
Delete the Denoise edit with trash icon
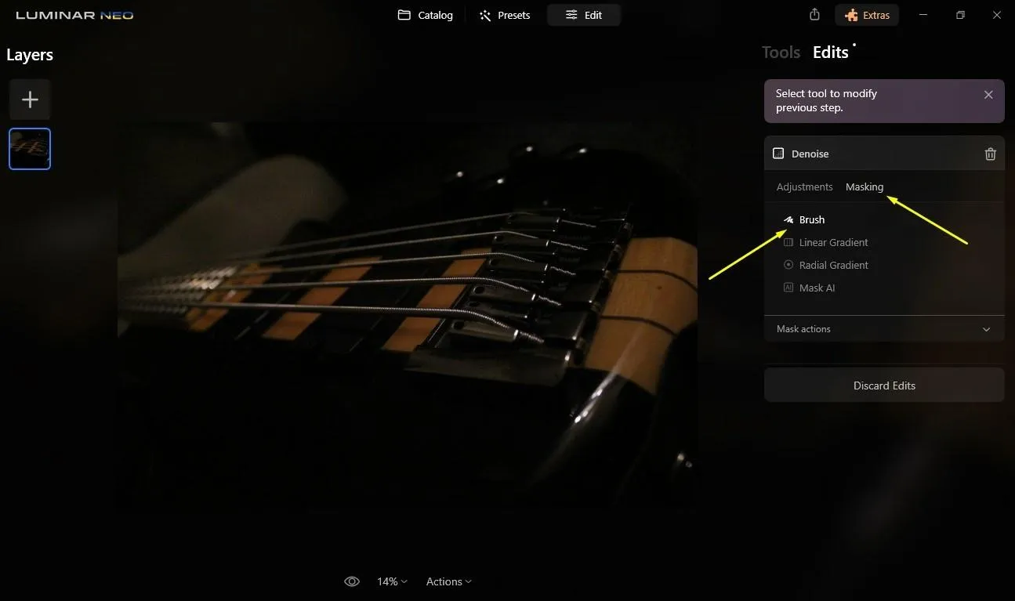point(990,154)
